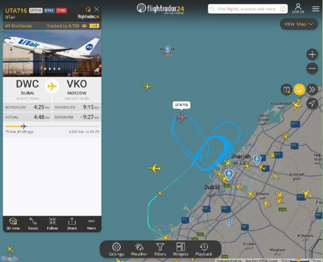The image size is (323, 262).
Task: Toggle the my-location arrow button
Action: click(312, 103)
